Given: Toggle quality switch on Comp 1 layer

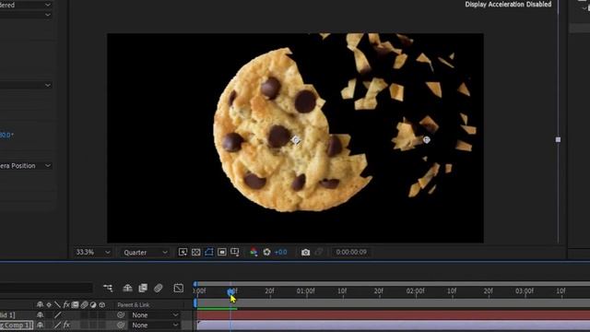Looking at the screenshot, I should (x=57, y=325).
